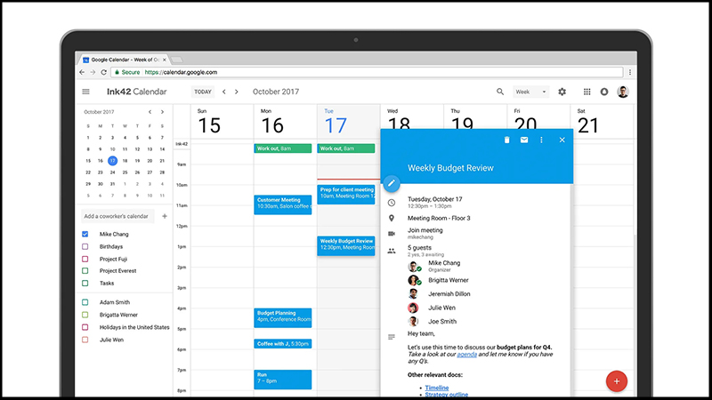Open the Week view dropdown
The image size is (712, 400).
(530, 92)
